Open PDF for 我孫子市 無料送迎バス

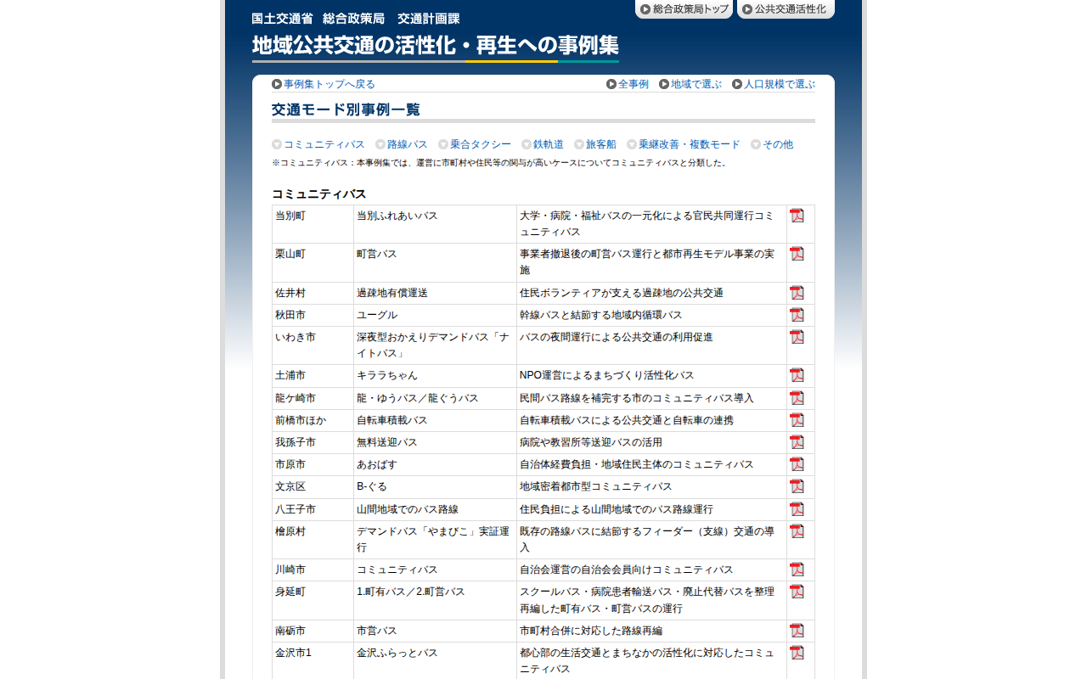(x=797, y=442)
